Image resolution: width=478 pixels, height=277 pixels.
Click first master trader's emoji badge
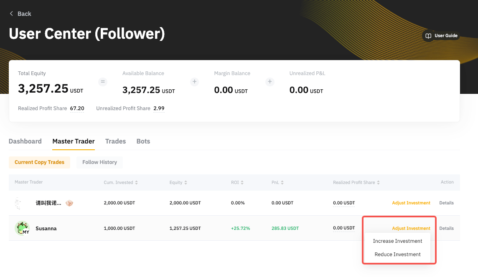point(69,203)
